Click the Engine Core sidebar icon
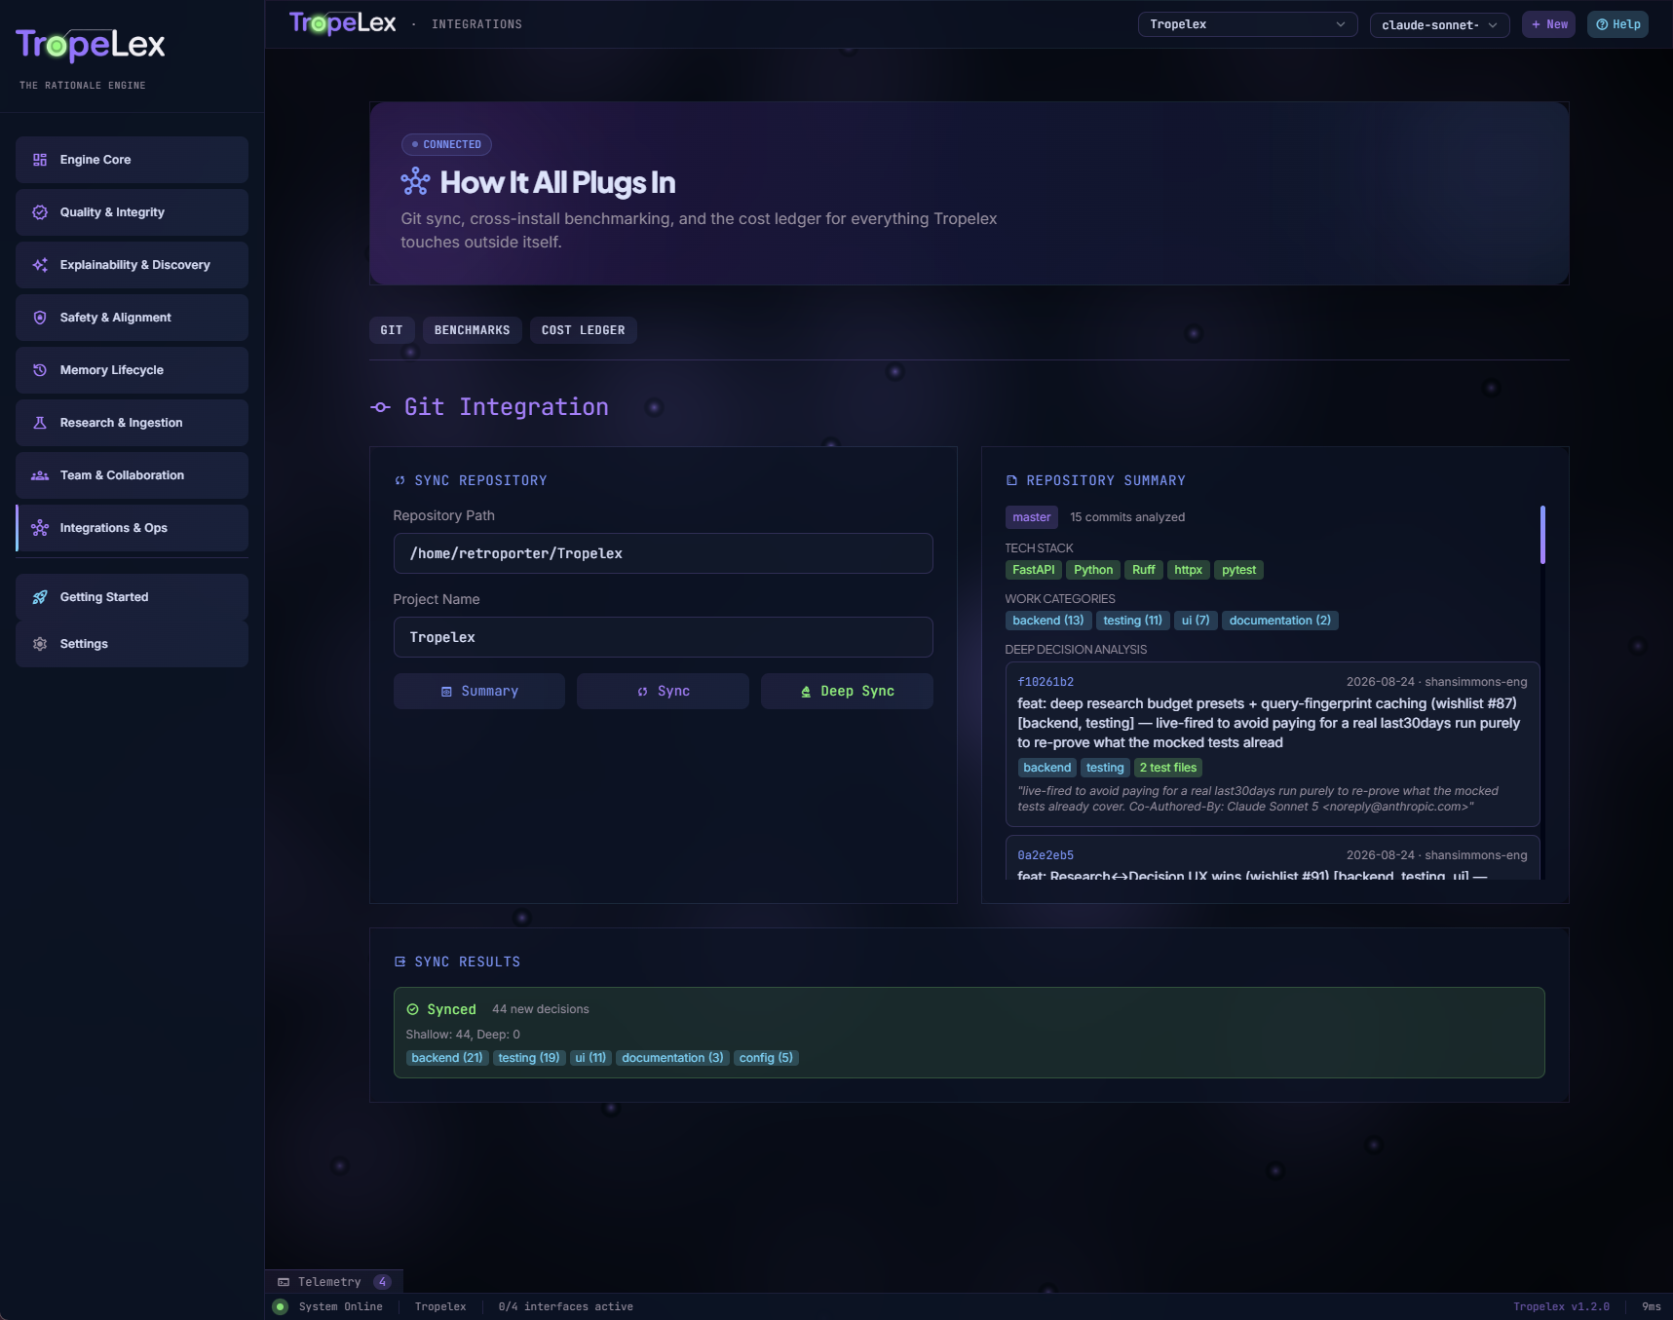 [40, 160]
